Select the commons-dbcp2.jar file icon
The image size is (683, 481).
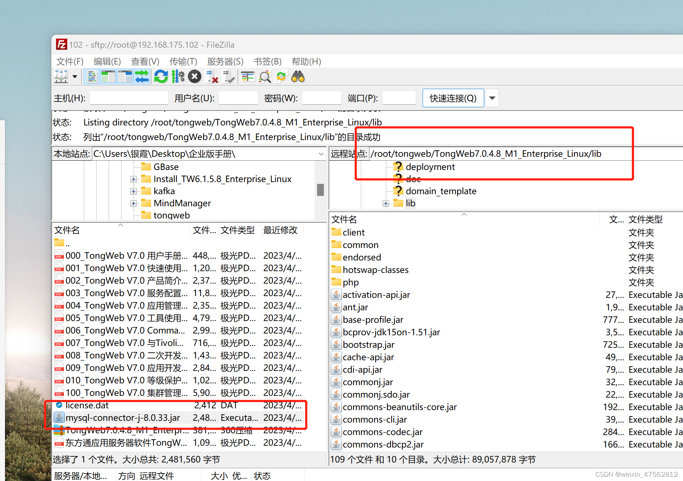(336, 444)
